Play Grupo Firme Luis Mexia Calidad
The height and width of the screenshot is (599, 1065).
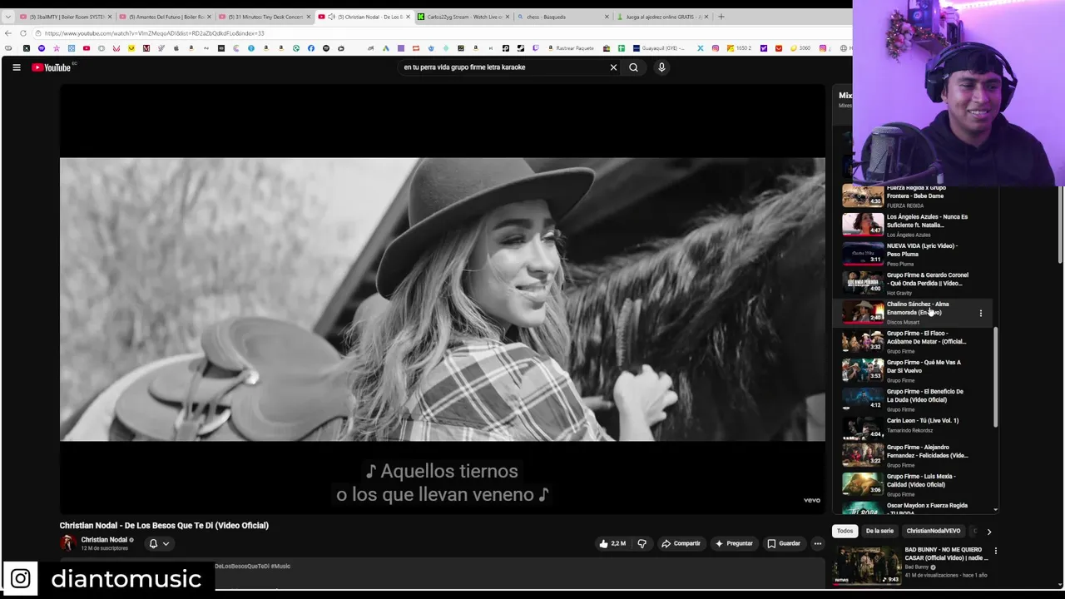point(915,485)
